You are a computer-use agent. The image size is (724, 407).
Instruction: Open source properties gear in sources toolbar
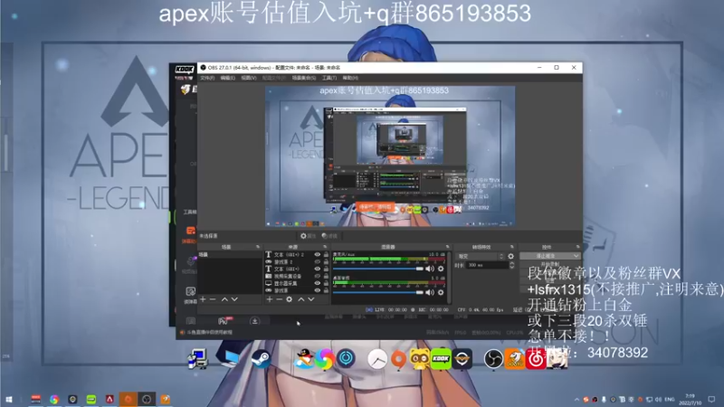coord(289,299)
